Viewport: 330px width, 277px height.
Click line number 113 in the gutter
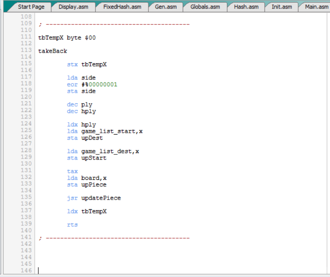tap(26, 51)
